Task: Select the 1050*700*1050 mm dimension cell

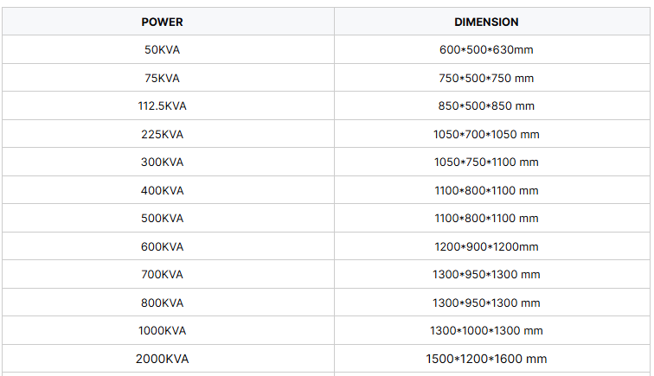Action: click(486, 134)
